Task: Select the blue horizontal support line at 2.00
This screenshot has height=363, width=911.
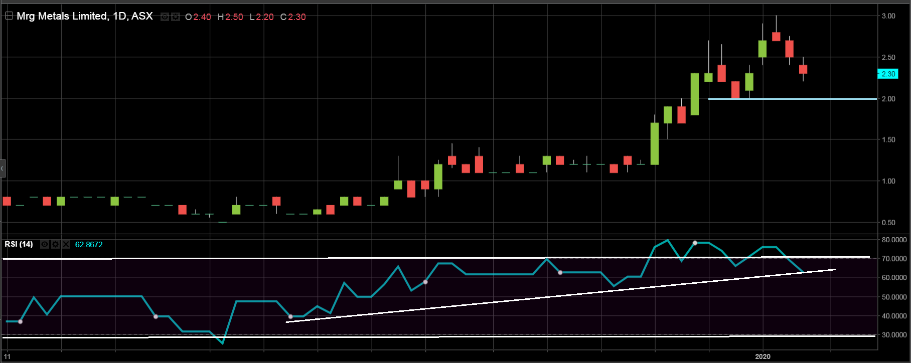Action: coord(793,99)
